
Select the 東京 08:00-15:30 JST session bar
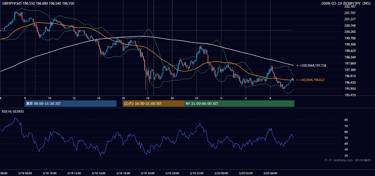coord(70,104)
